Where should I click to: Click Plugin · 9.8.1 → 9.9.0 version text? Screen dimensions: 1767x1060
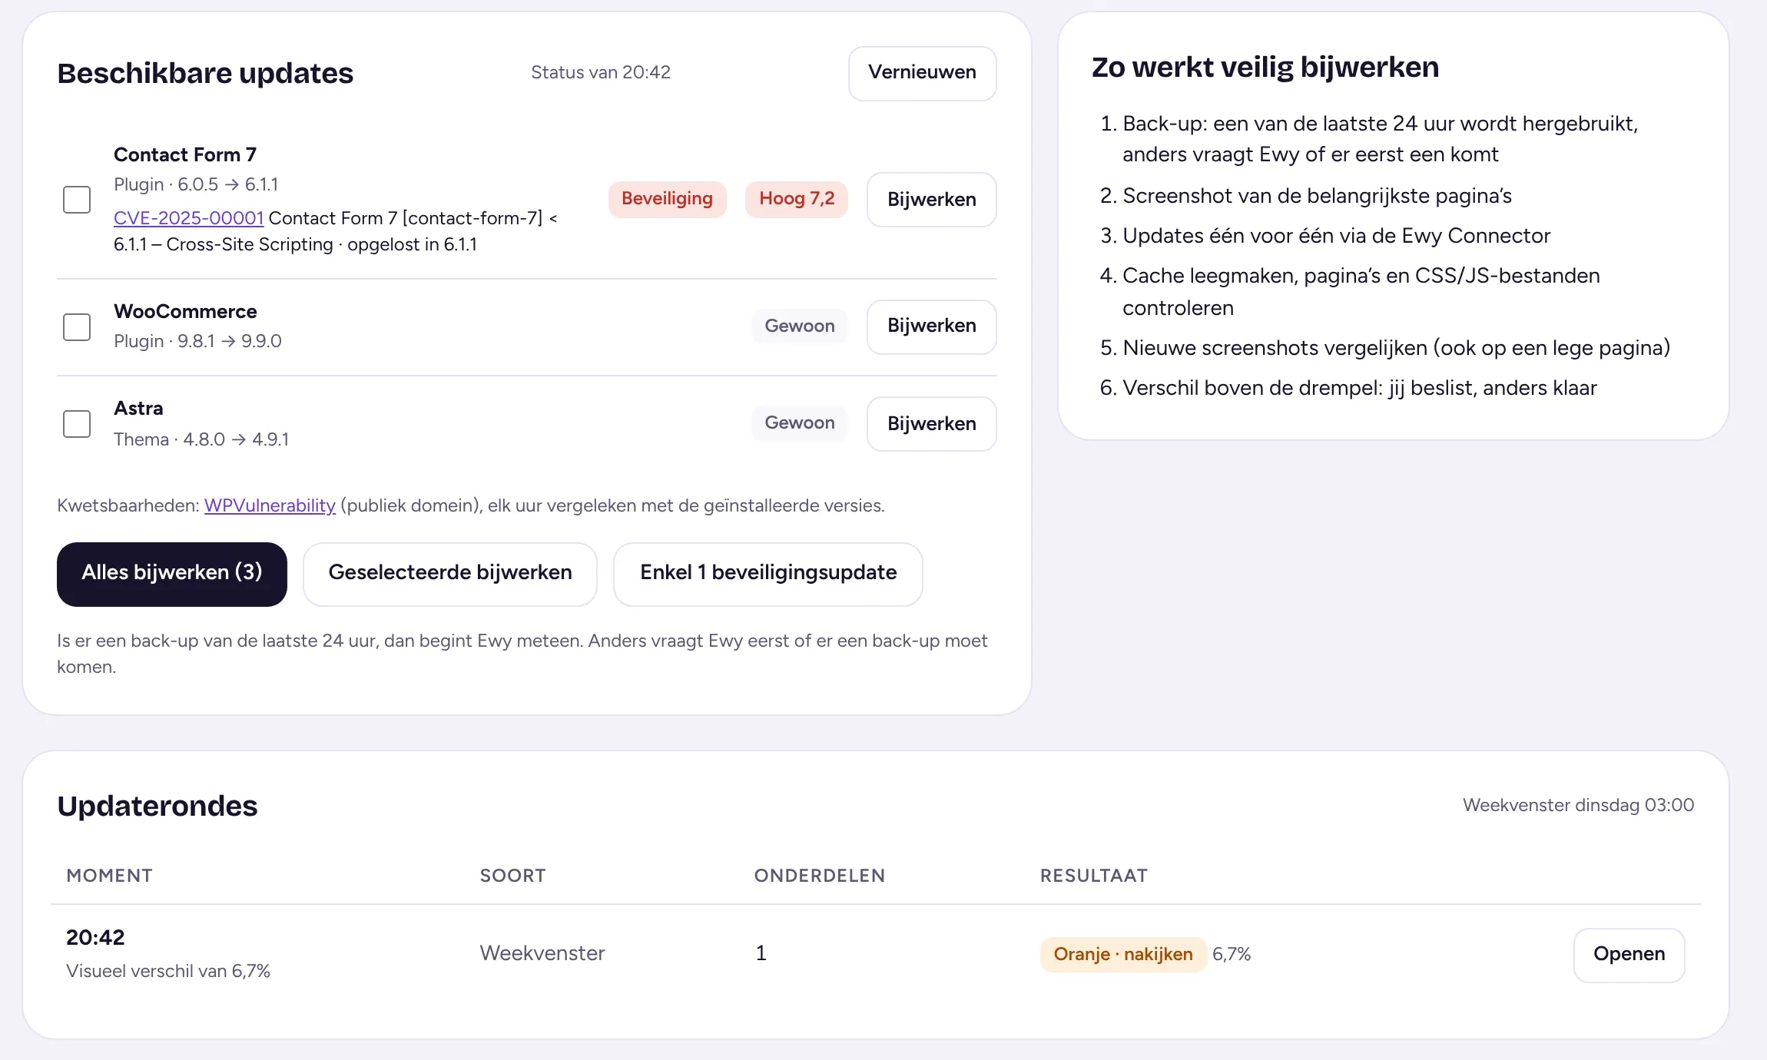pyautogui.click(x=197, y=341)
